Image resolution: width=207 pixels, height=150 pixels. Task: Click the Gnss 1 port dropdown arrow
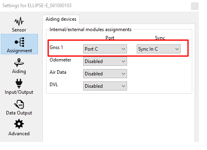click(123, 49)
